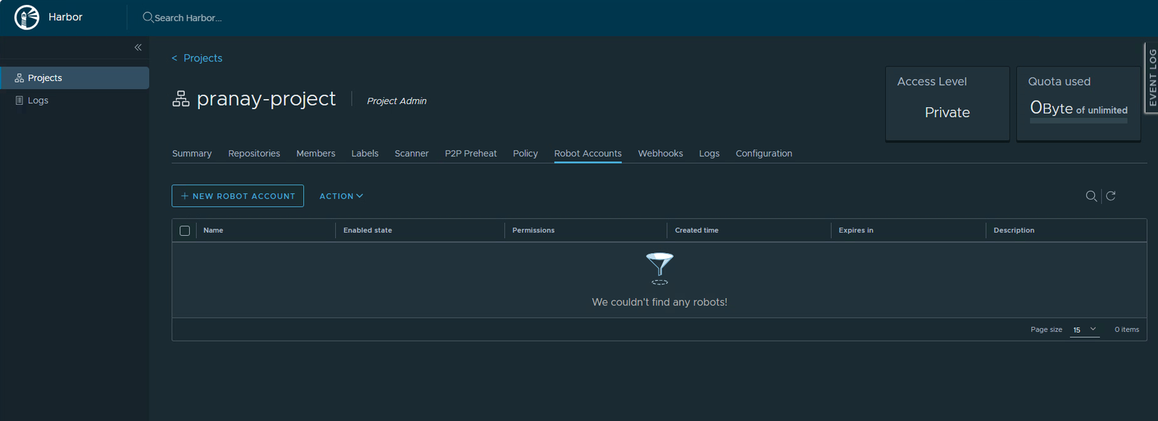The height and width of the screenshot is (421, 1158).
Task: Click the Description column header
Action: (1014, 230)
